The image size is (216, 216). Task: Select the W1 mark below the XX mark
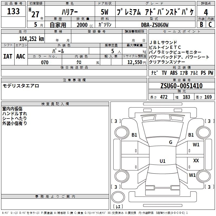pos(192,175)
